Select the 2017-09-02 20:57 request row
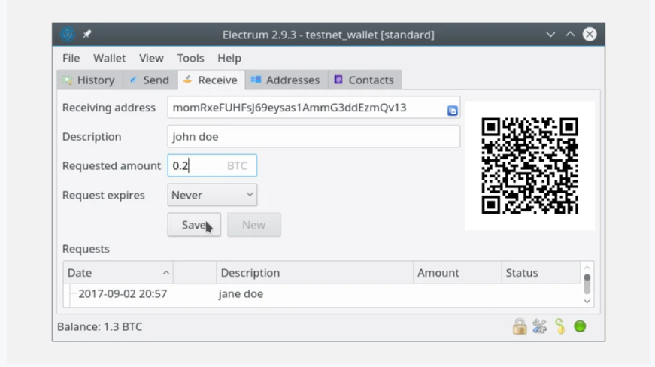Image resolution: width=655 pixels, height=367 pixels. click(322, 294)
